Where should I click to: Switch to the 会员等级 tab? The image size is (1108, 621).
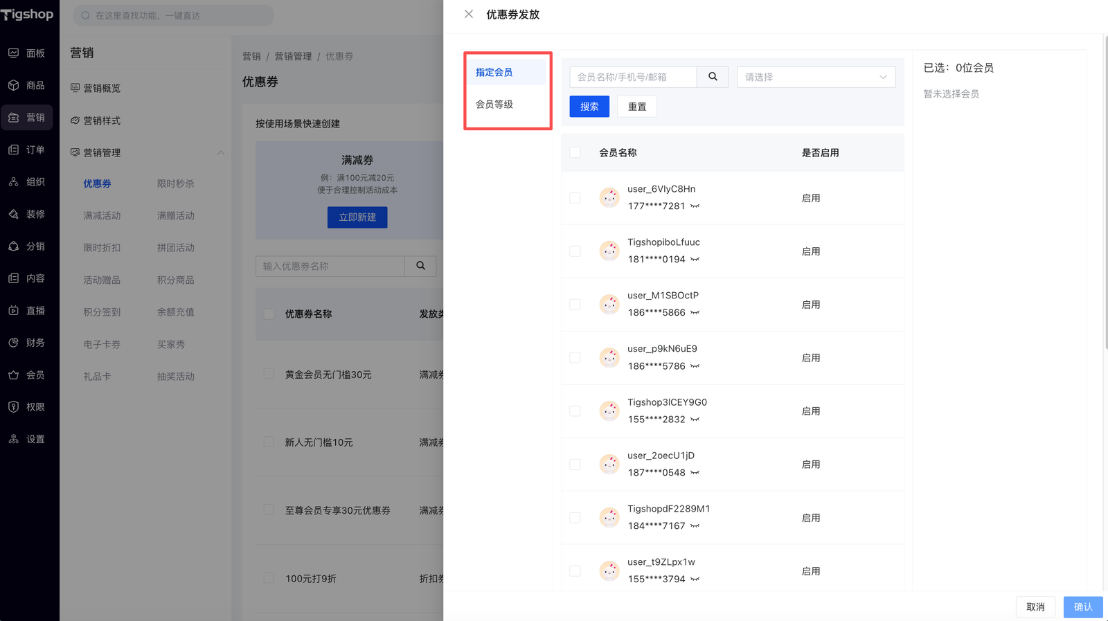point(494,105)
